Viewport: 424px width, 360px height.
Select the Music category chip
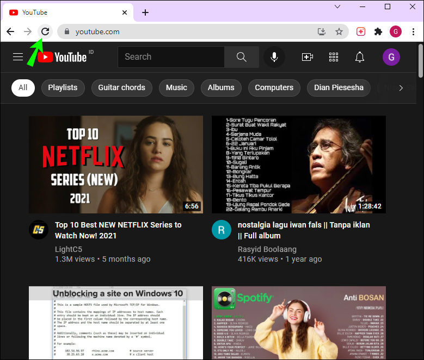[176, 87]
